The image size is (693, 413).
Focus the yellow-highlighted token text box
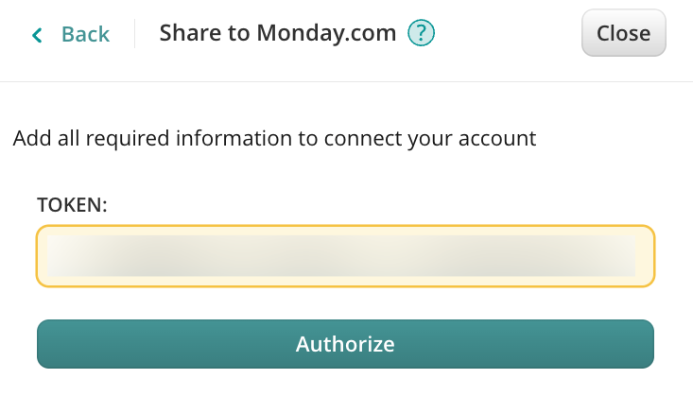click(x=345, y=256)
